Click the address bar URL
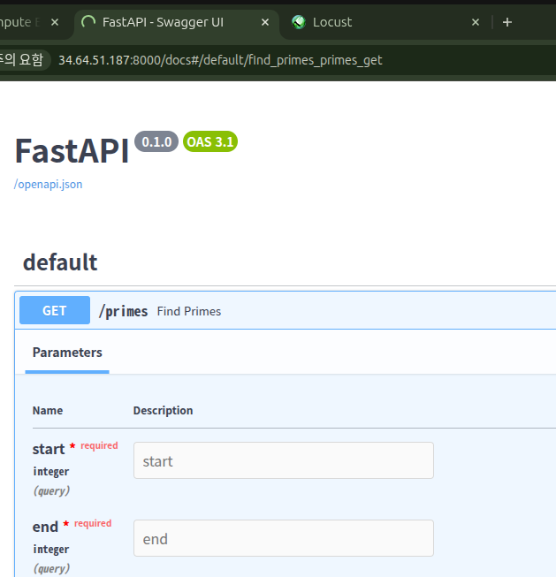The image size is (556, 577). click(x=220, y=60)
